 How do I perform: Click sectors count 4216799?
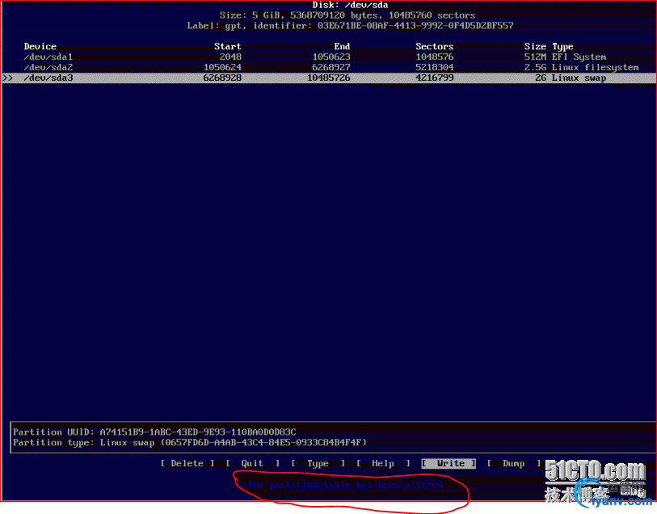[x=435, y=78]
